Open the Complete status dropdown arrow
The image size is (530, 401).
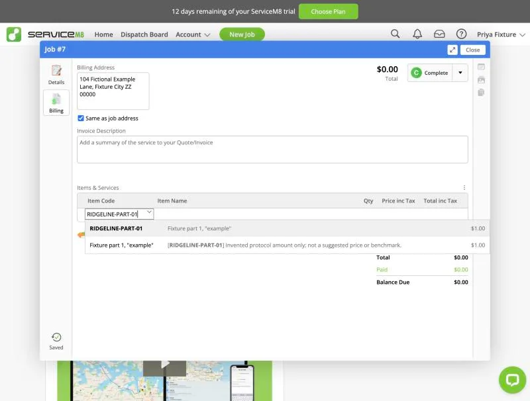tap(460, 73)
